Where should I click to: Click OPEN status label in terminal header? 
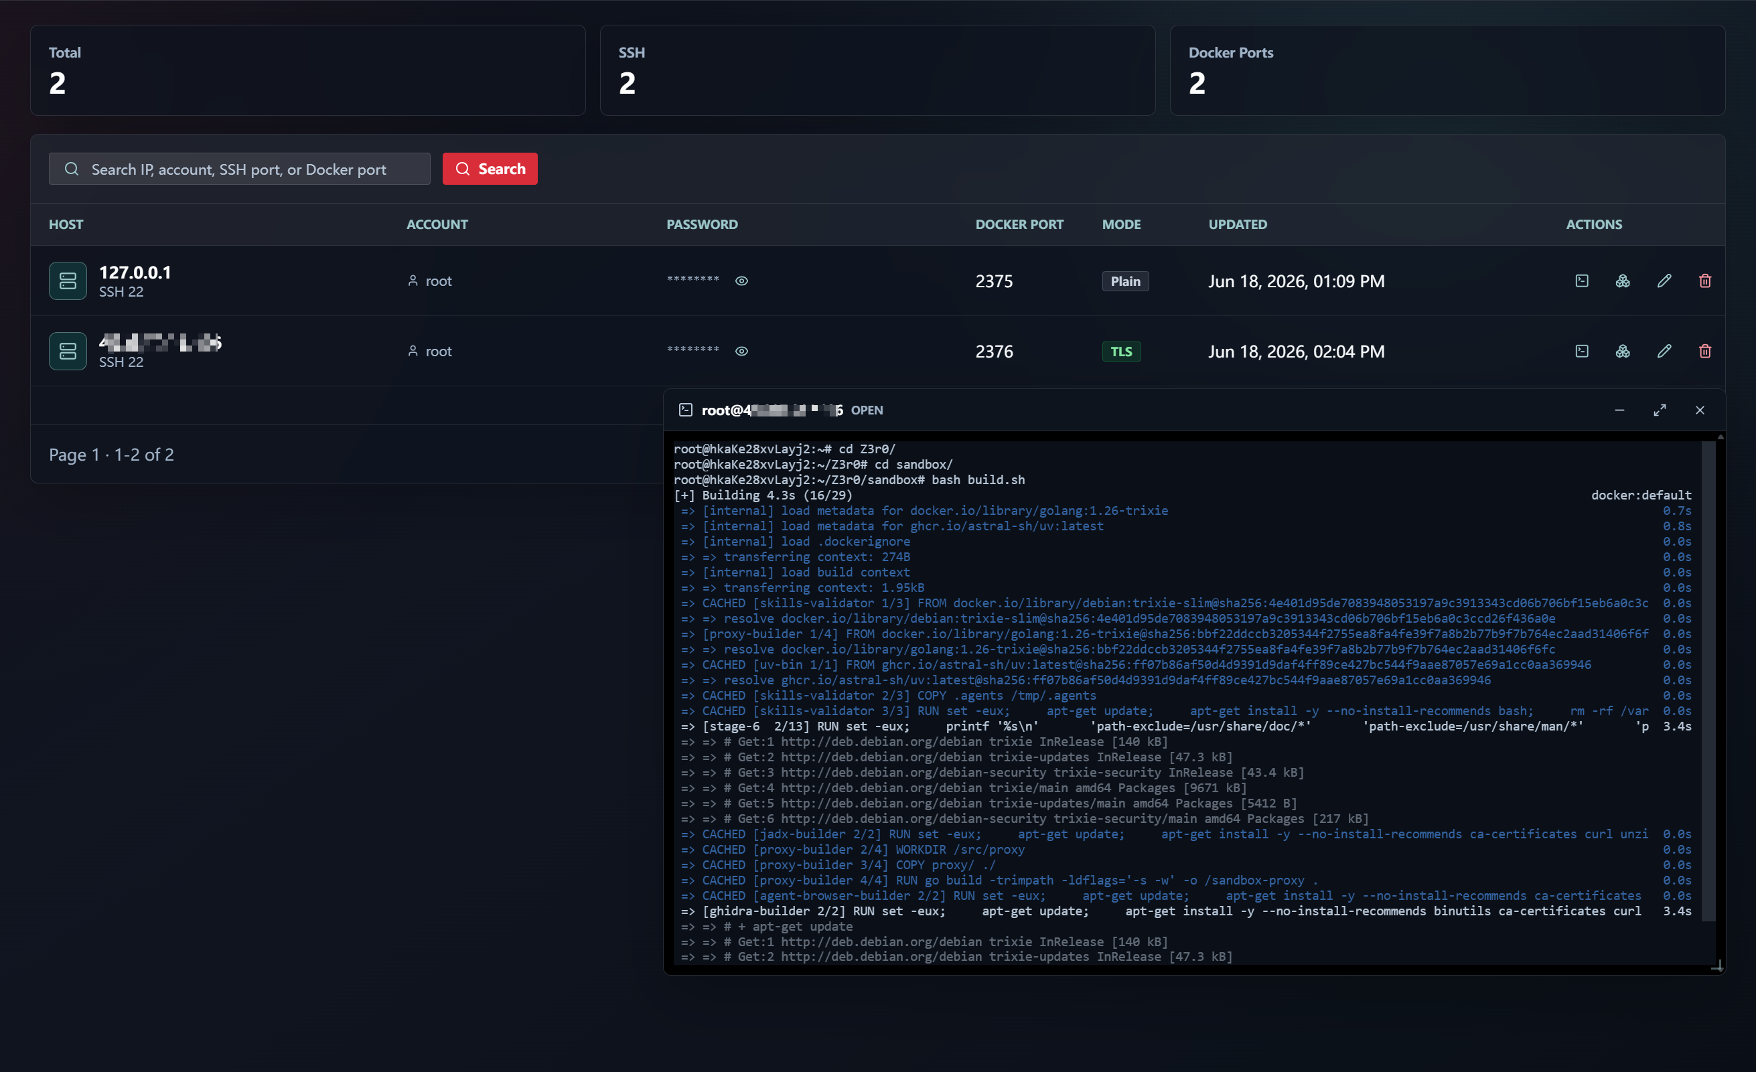point(867,410)
